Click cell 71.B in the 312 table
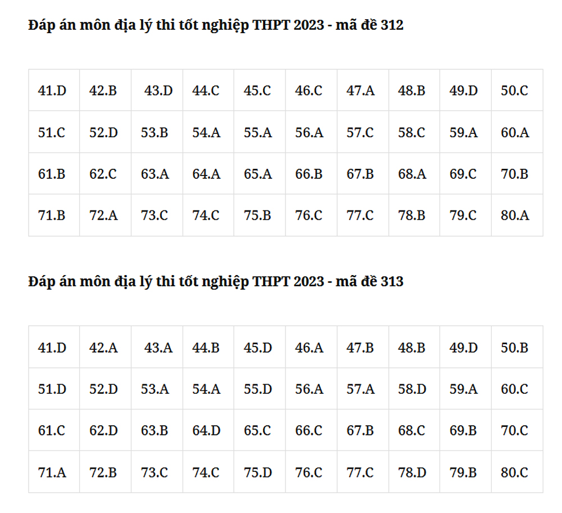Image resolution: width=562 pixels, height=513 pixels. tap(54, 215)
